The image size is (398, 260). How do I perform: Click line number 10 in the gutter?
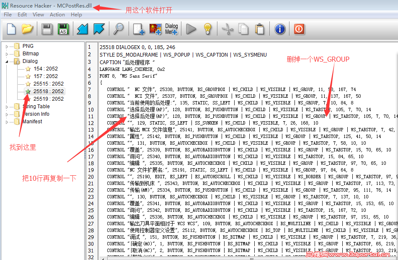[91, 110]
